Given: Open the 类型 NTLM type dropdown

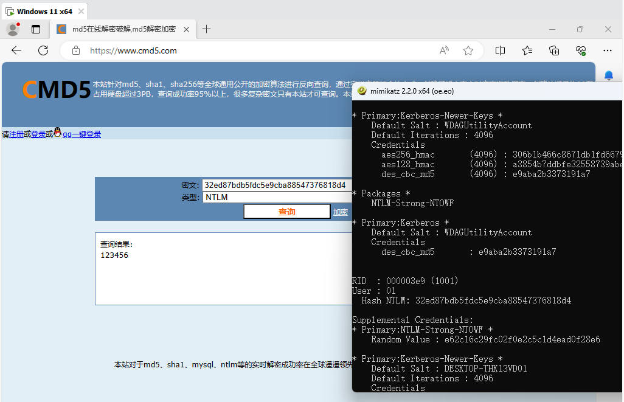Looking at the screenshot, I should click(x=277, y=197).
